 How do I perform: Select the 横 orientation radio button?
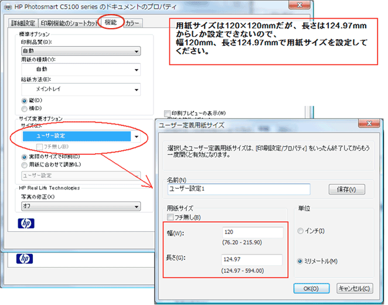click(x=24, y=109)
